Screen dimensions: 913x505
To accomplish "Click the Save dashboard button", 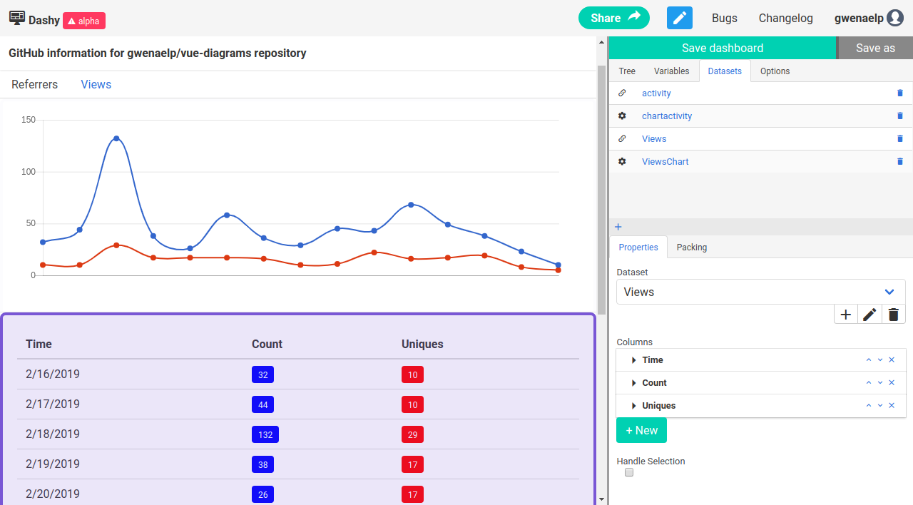I will pyautogui.click(x=722, y=48).
